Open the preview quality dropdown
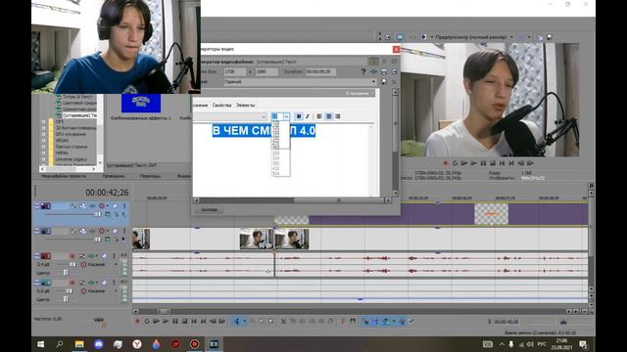 point(511,37)
